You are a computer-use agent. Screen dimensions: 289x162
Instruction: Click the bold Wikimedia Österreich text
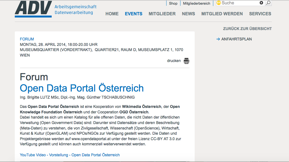click(x=142, y=107)
